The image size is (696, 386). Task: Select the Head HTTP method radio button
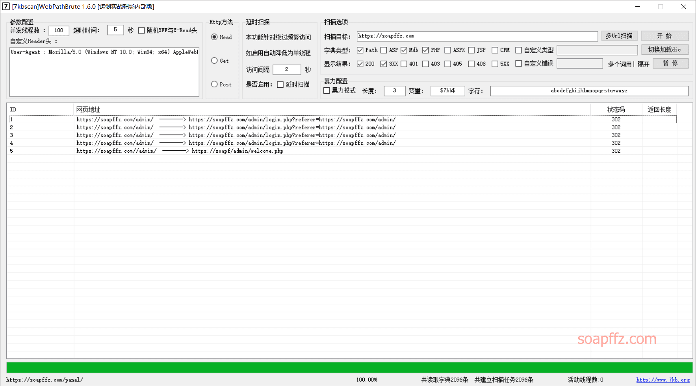(214, 37)
